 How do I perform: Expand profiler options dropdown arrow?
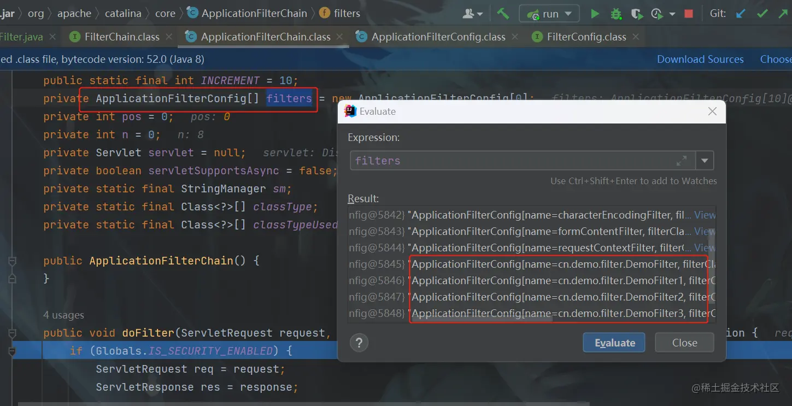(672, 14)
